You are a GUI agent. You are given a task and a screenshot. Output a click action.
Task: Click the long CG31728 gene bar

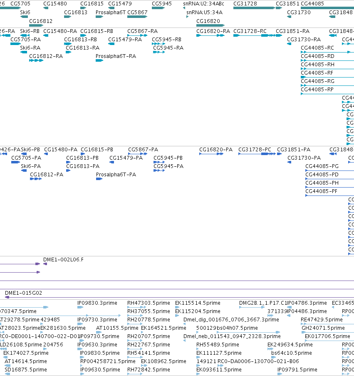[254, 8]
